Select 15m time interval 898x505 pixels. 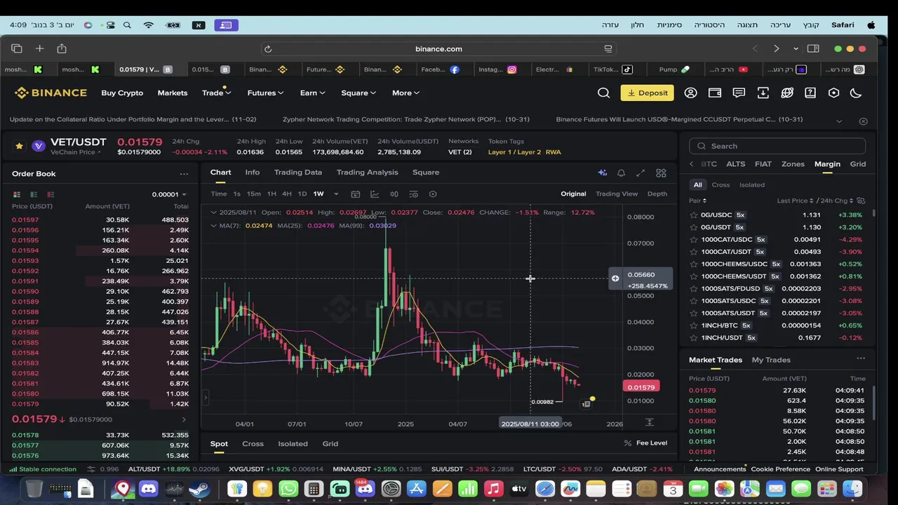click(253, 194)
